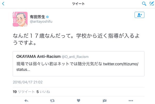View the 5 いいね list
Image resolution: width=155 pixels, height=104 pixels.
[x=43, y=92]
